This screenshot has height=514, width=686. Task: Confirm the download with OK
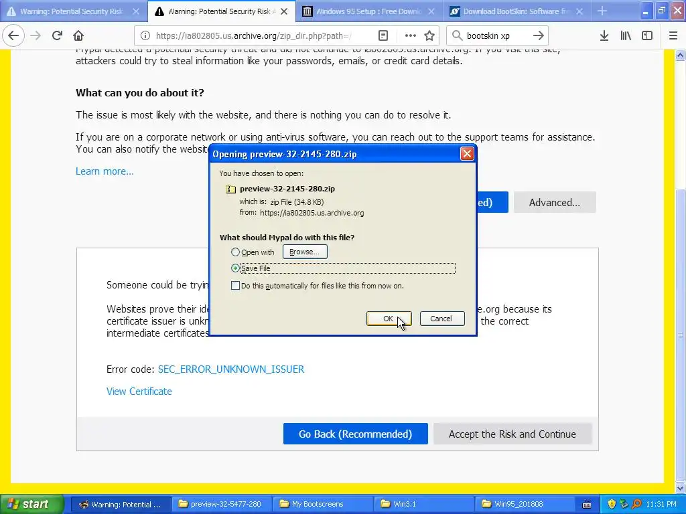[389, 319]
